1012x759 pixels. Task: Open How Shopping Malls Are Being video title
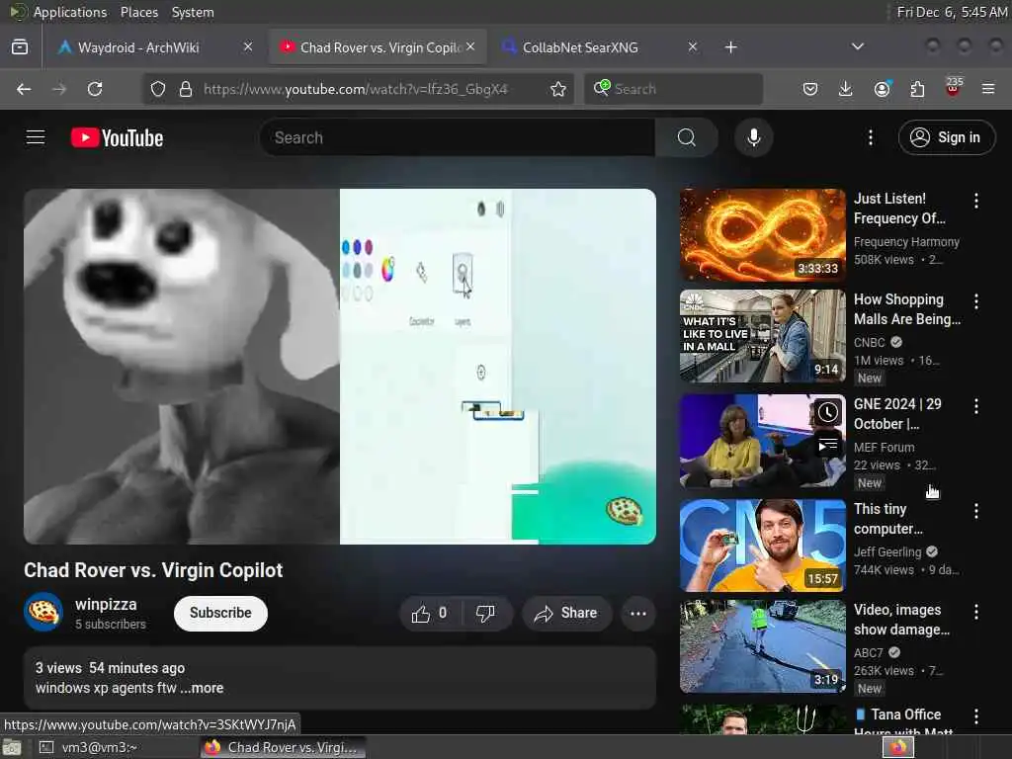(906, 309)
